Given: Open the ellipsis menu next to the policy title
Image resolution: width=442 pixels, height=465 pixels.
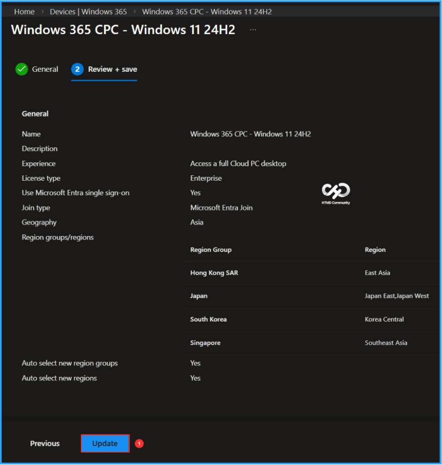Looking at the screenshot, I should pyautogui.click(x=253, y=29).
